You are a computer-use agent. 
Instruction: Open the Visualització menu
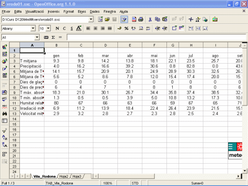point(34,12)
